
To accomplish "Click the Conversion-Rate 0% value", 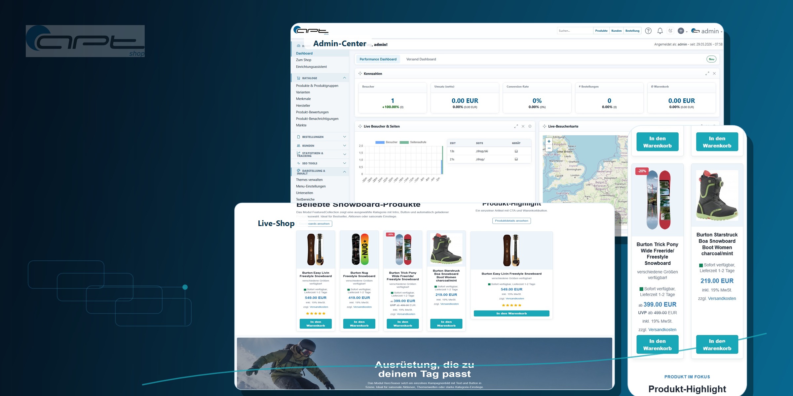I will 537,101.
